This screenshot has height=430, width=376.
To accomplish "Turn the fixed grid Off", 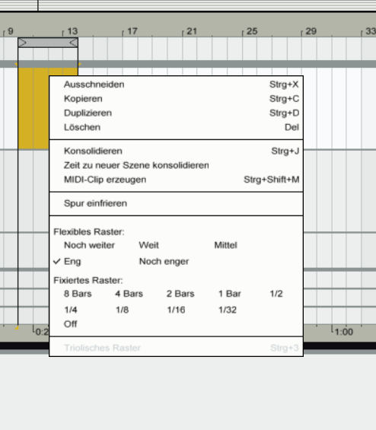I will point(71,324).
